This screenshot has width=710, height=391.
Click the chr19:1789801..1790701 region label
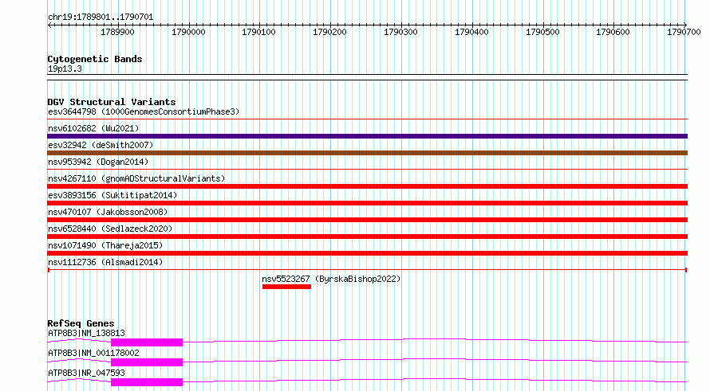click(x=101, y=18)
